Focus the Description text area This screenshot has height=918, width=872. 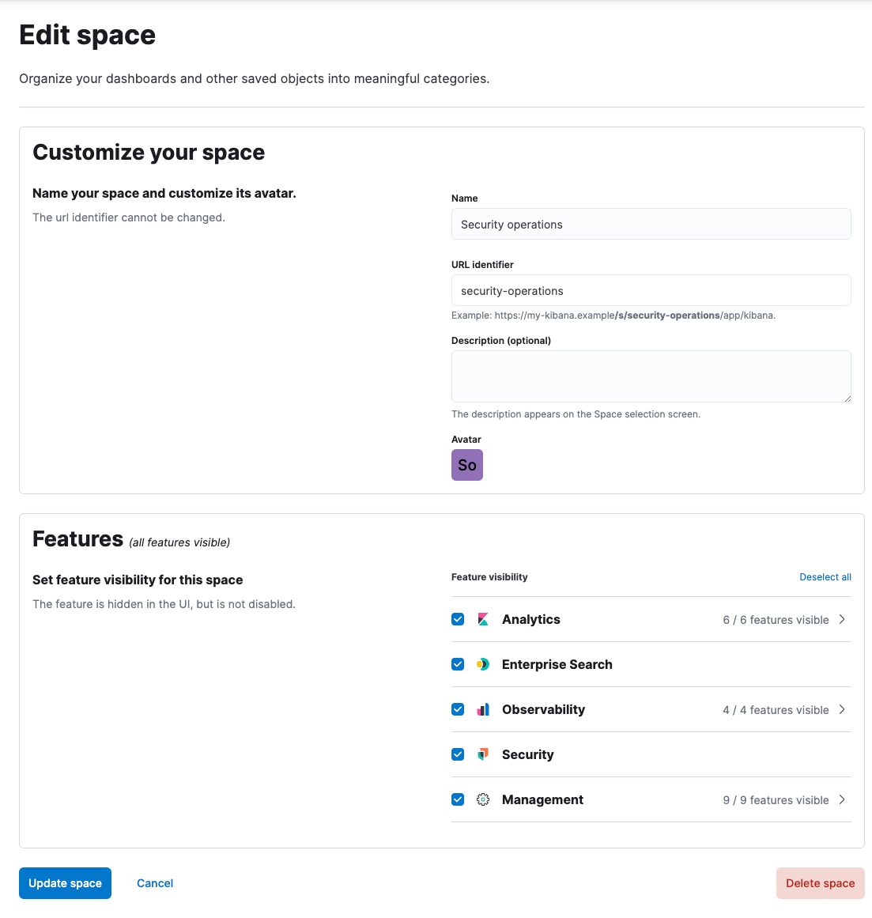click(651, 376)
